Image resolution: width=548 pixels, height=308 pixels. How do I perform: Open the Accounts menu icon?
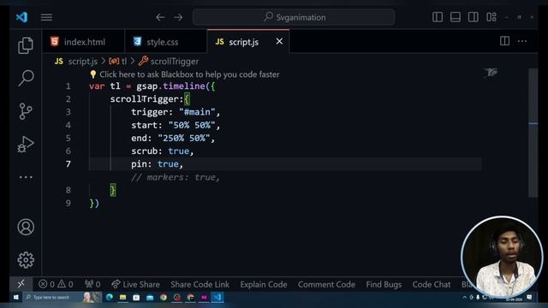click(x=26, y=227)
